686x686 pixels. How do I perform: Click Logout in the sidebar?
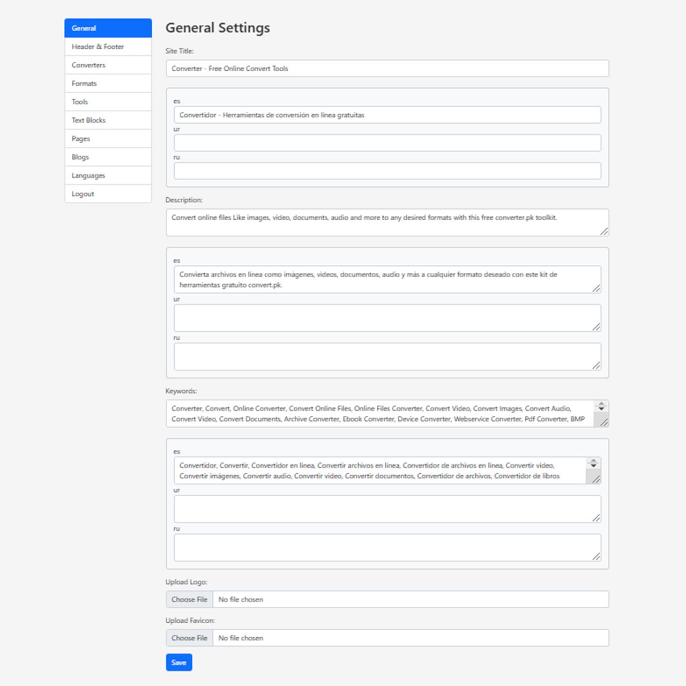coord(108,194)
